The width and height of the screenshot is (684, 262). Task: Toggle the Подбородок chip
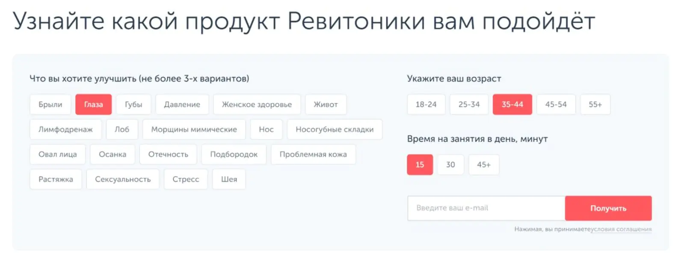(234, 154)
